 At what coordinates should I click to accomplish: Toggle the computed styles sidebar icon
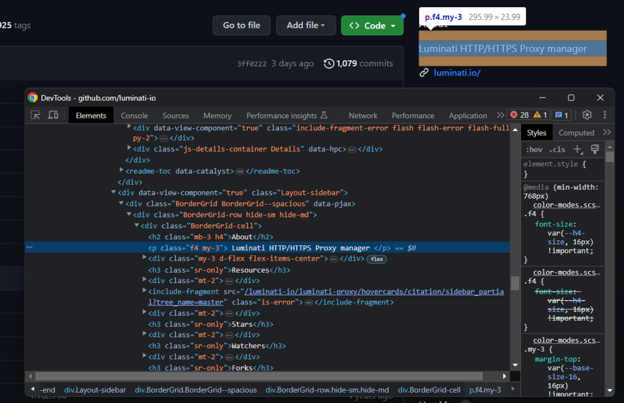[x=595, y=150]
